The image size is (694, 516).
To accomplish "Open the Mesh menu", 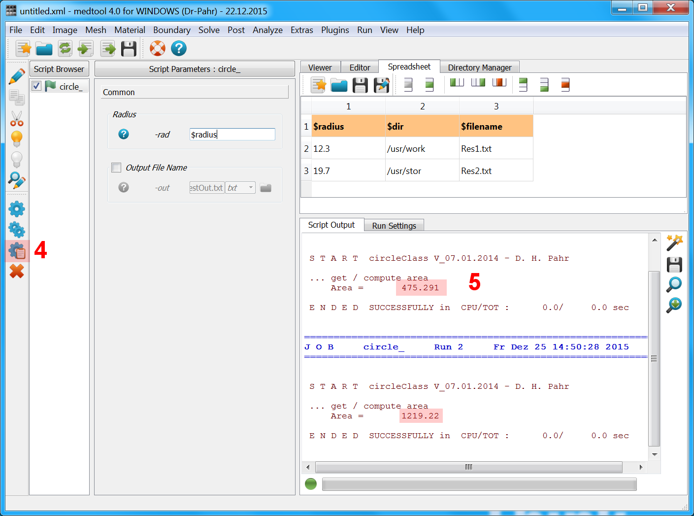I will click(96, 30).
